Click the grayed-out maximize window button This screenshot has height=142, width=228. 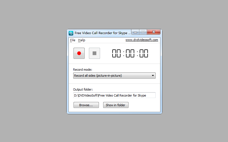pyautogui.click(x=143, y=32)
